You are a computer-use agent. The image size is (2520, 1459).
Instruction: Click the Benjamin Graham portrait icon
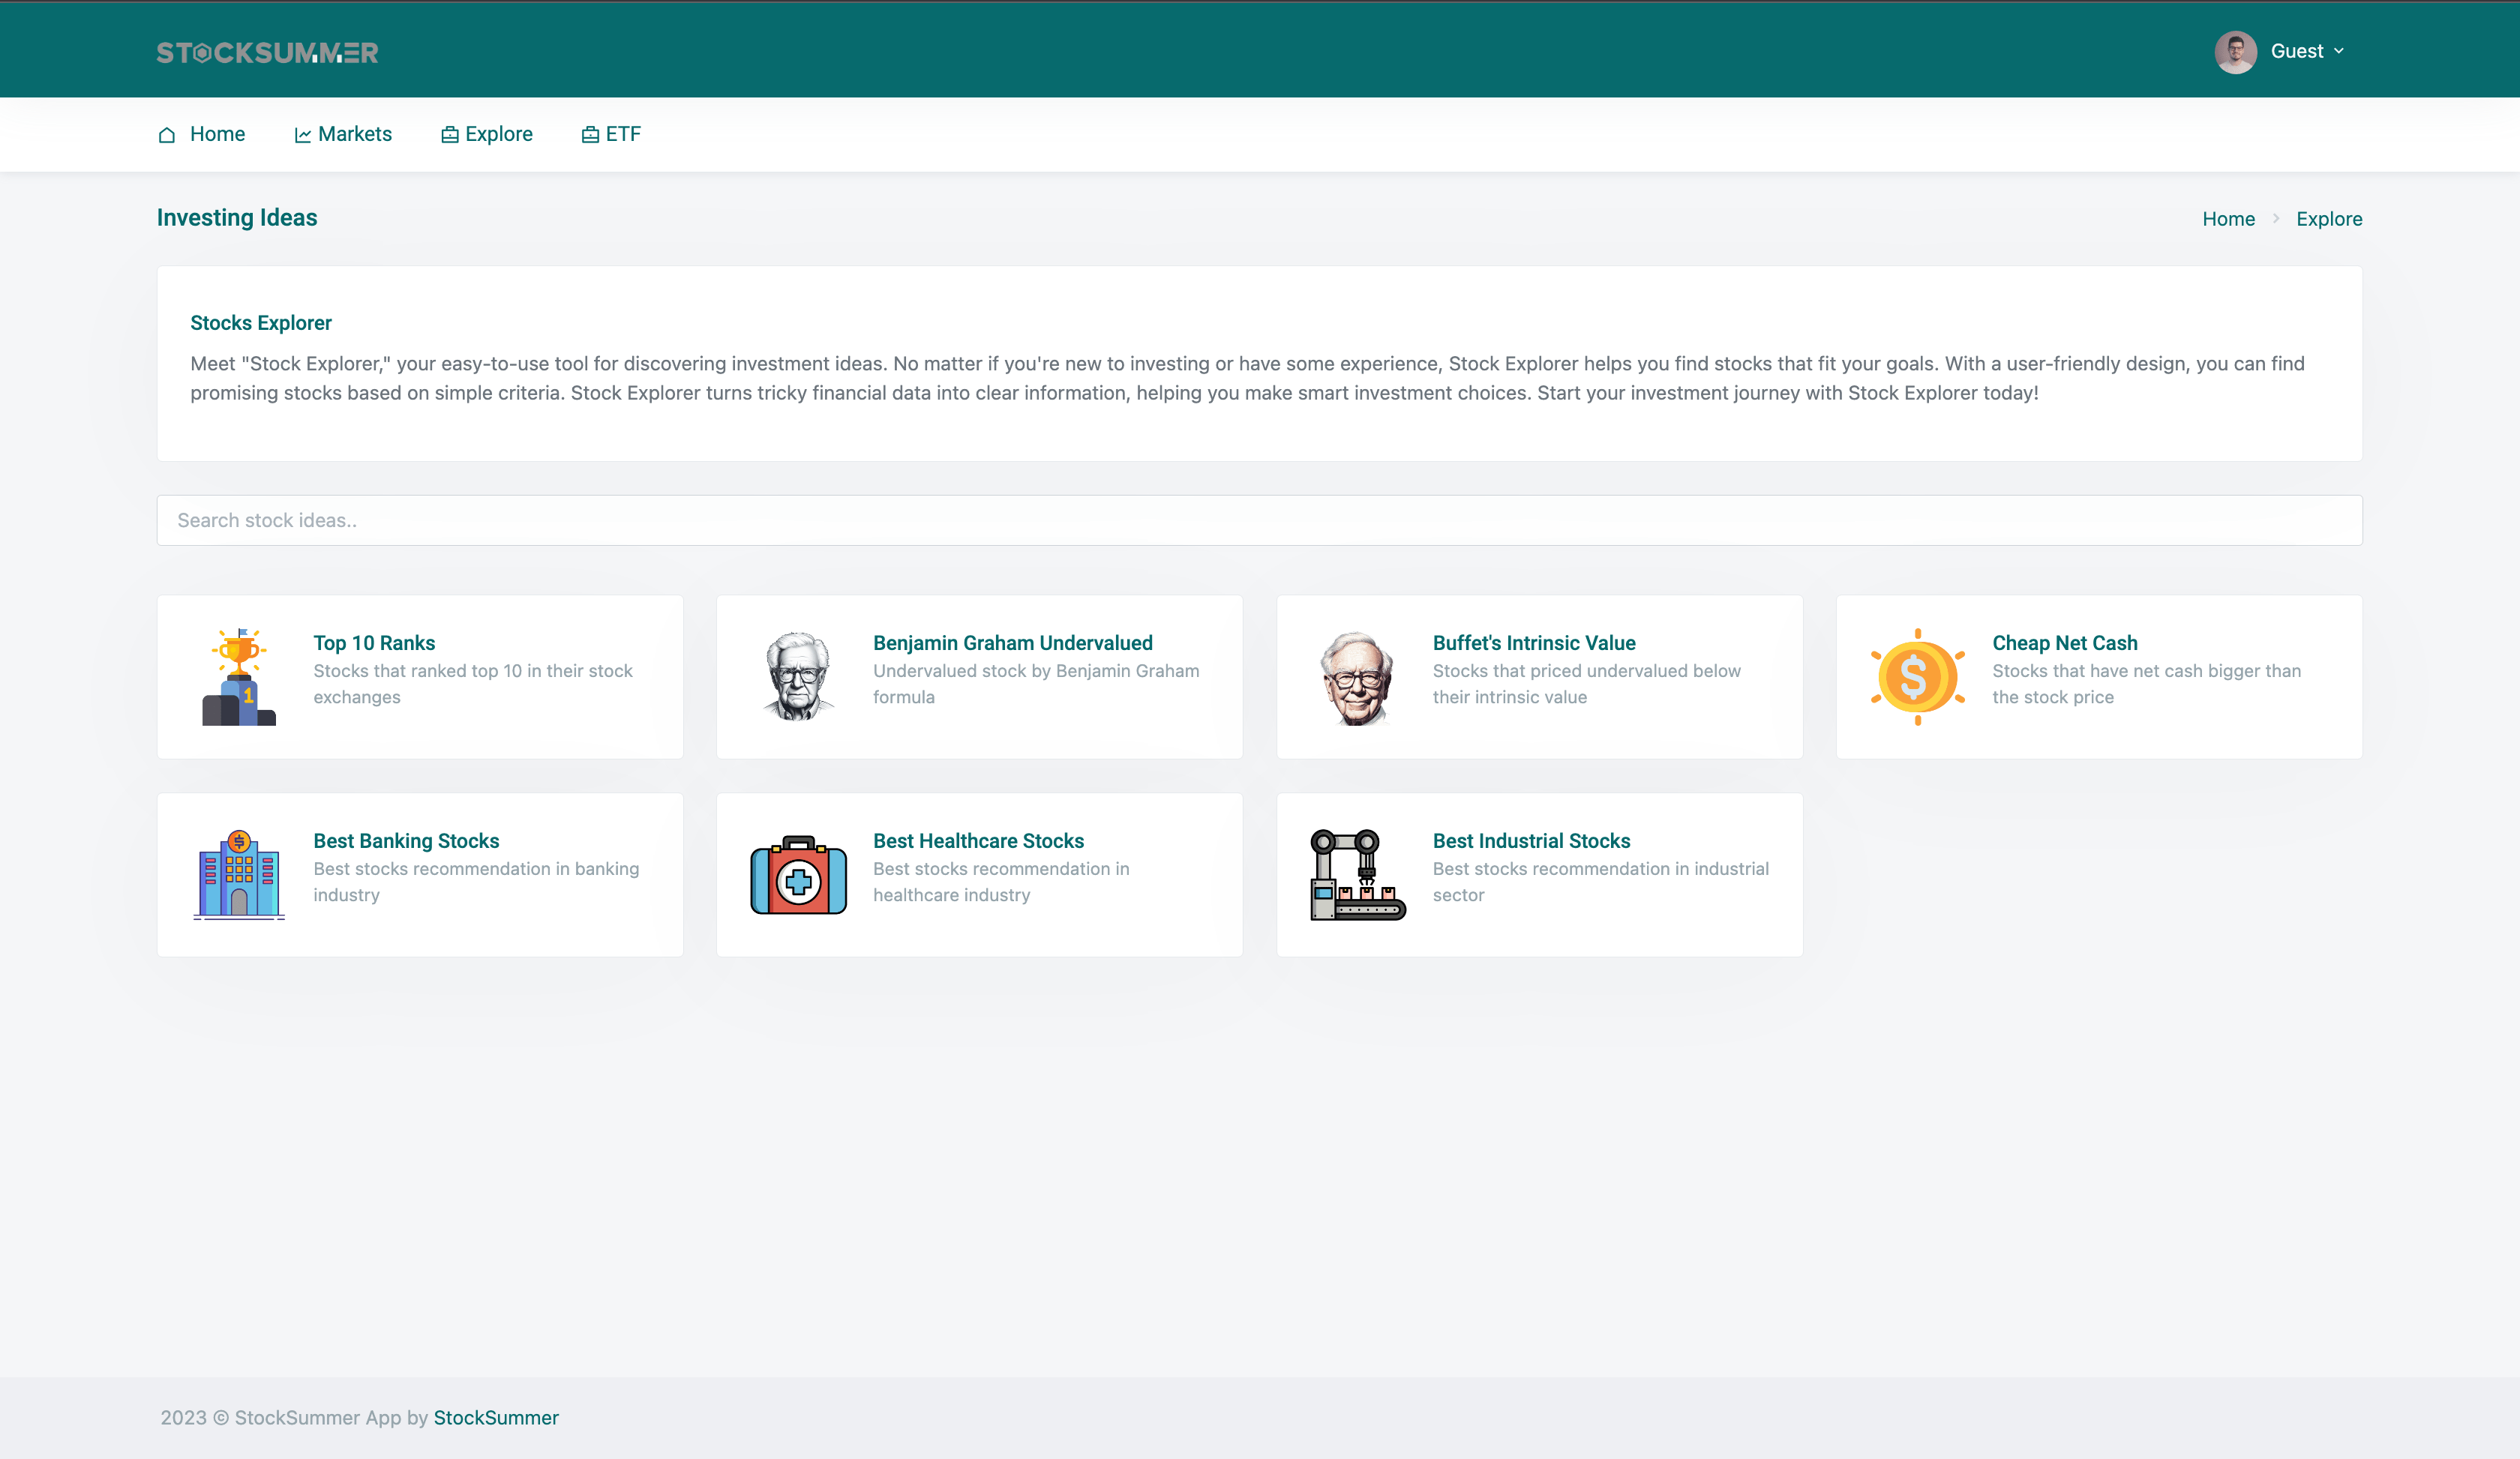(797, 676)
